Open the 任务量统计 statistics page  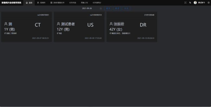pyautogui.click(x=97, y=3)
